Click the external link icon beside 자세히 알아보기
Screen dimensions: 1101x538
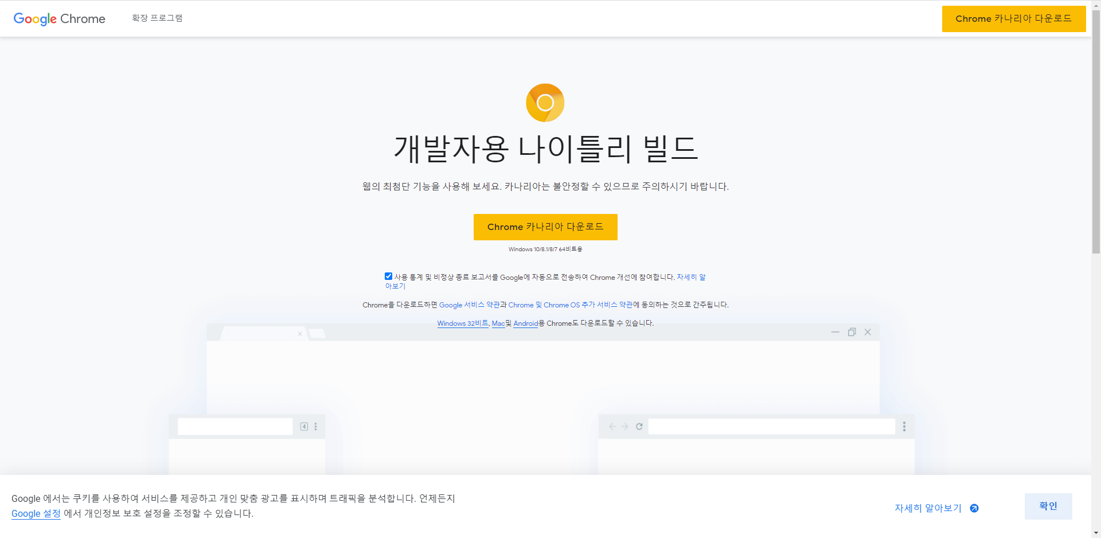click(974, 508)
